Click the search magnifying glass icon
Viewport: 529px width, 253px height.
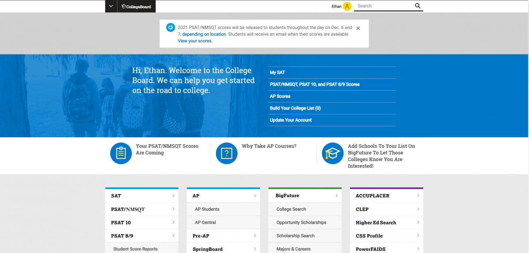point(417,6)
